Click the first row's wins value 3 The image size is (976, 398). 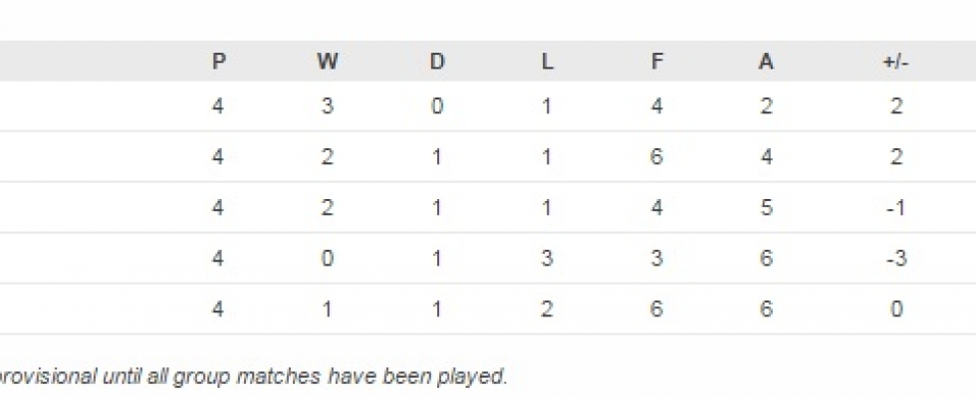pyautogui.click(x=328, y=106)
